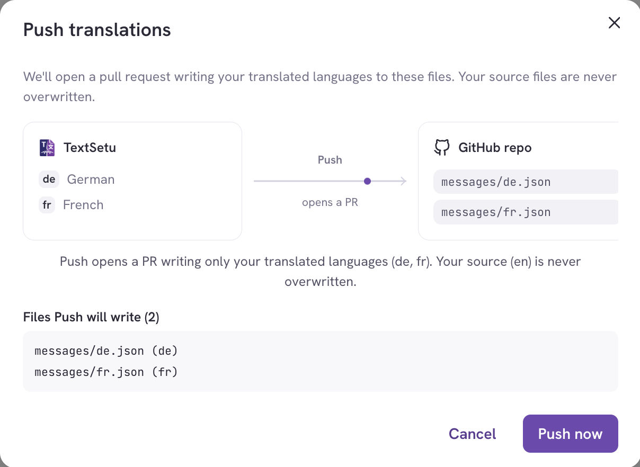Click messages/de.json in GitHub repo card
Image resolution: width=640 pixels, height=467 pixels.
[x=526, y=182]
